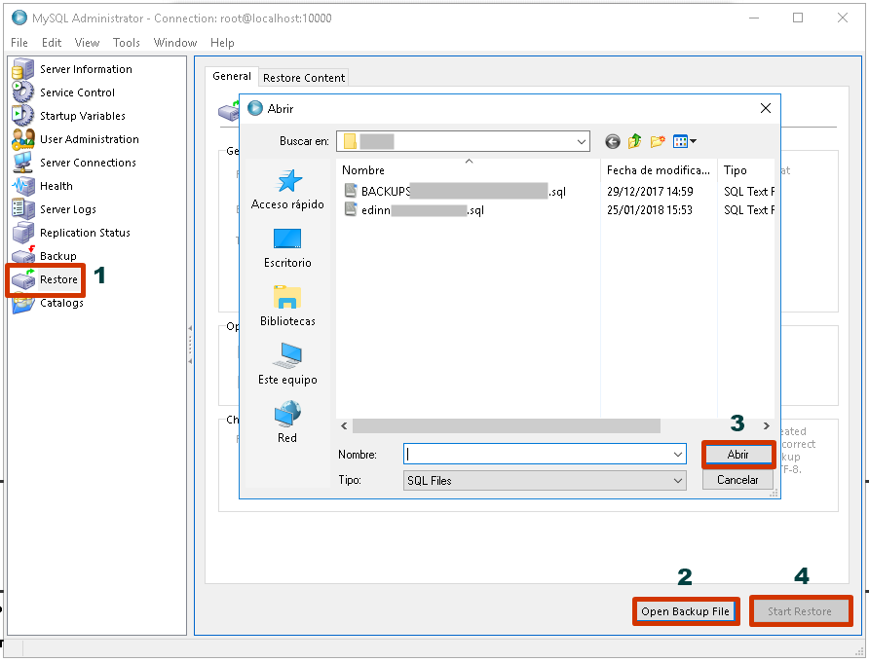Click the sidebar splitter collapse handle
The height and width of the screenshot is (662, 869).
[190, 345]
